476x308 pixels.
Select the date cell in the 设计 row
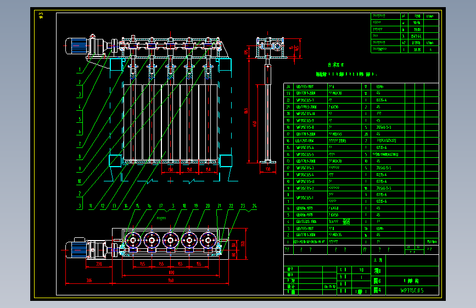[329, 287]
